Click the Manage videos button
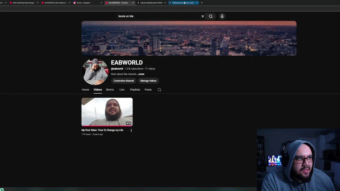This screenshot has width=340, height=191. (148, 81)
